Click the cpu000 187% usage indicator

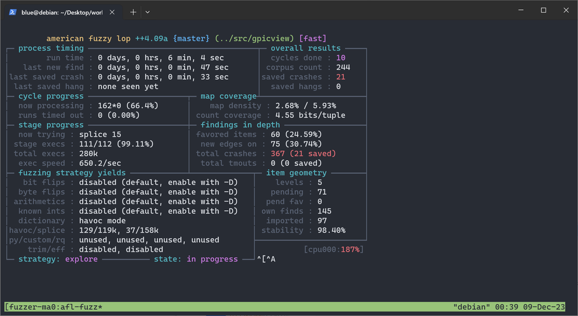334,250
